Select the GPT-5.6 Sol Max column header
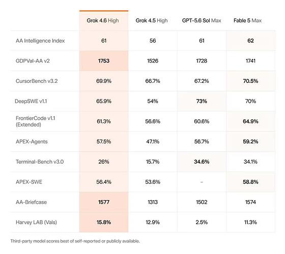Screen dimensions: 285x254 point(202,20)
